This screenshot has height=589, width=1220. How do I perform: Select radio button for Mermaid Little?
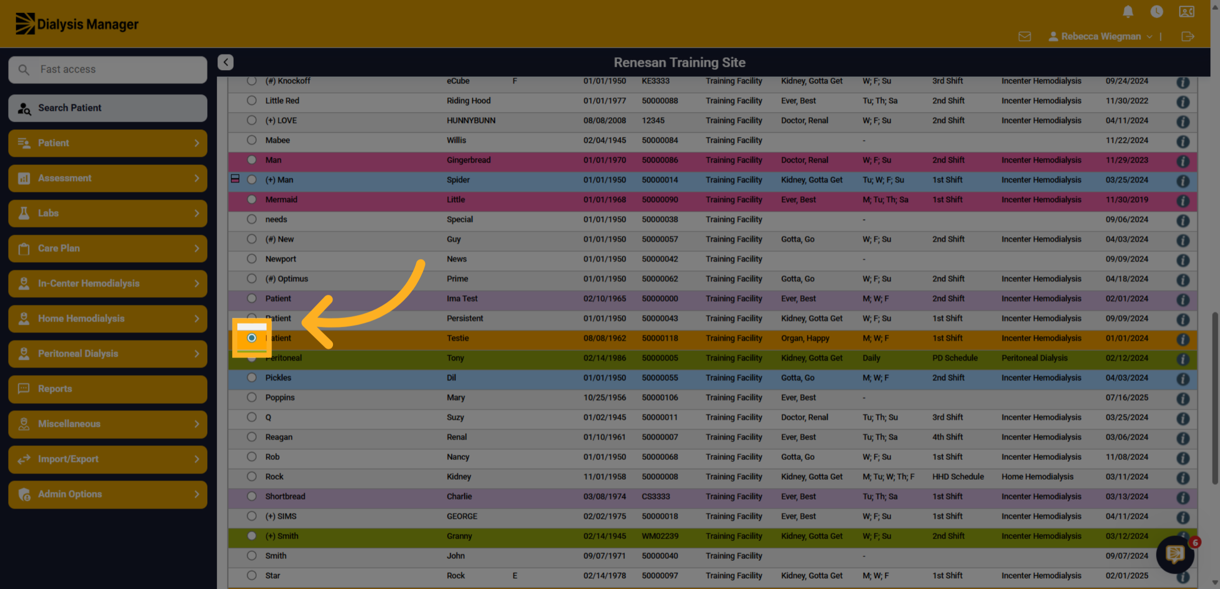click(252, 200)
